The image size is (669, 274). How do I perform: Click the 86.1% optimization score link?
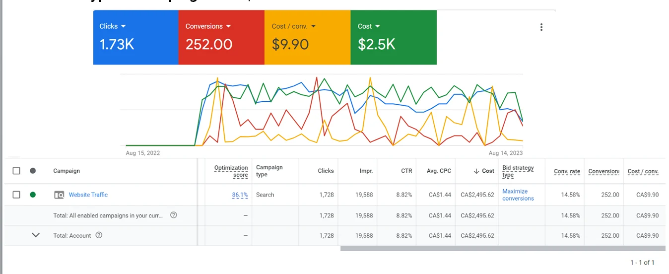pyautogui.click(x=240, y=195)
